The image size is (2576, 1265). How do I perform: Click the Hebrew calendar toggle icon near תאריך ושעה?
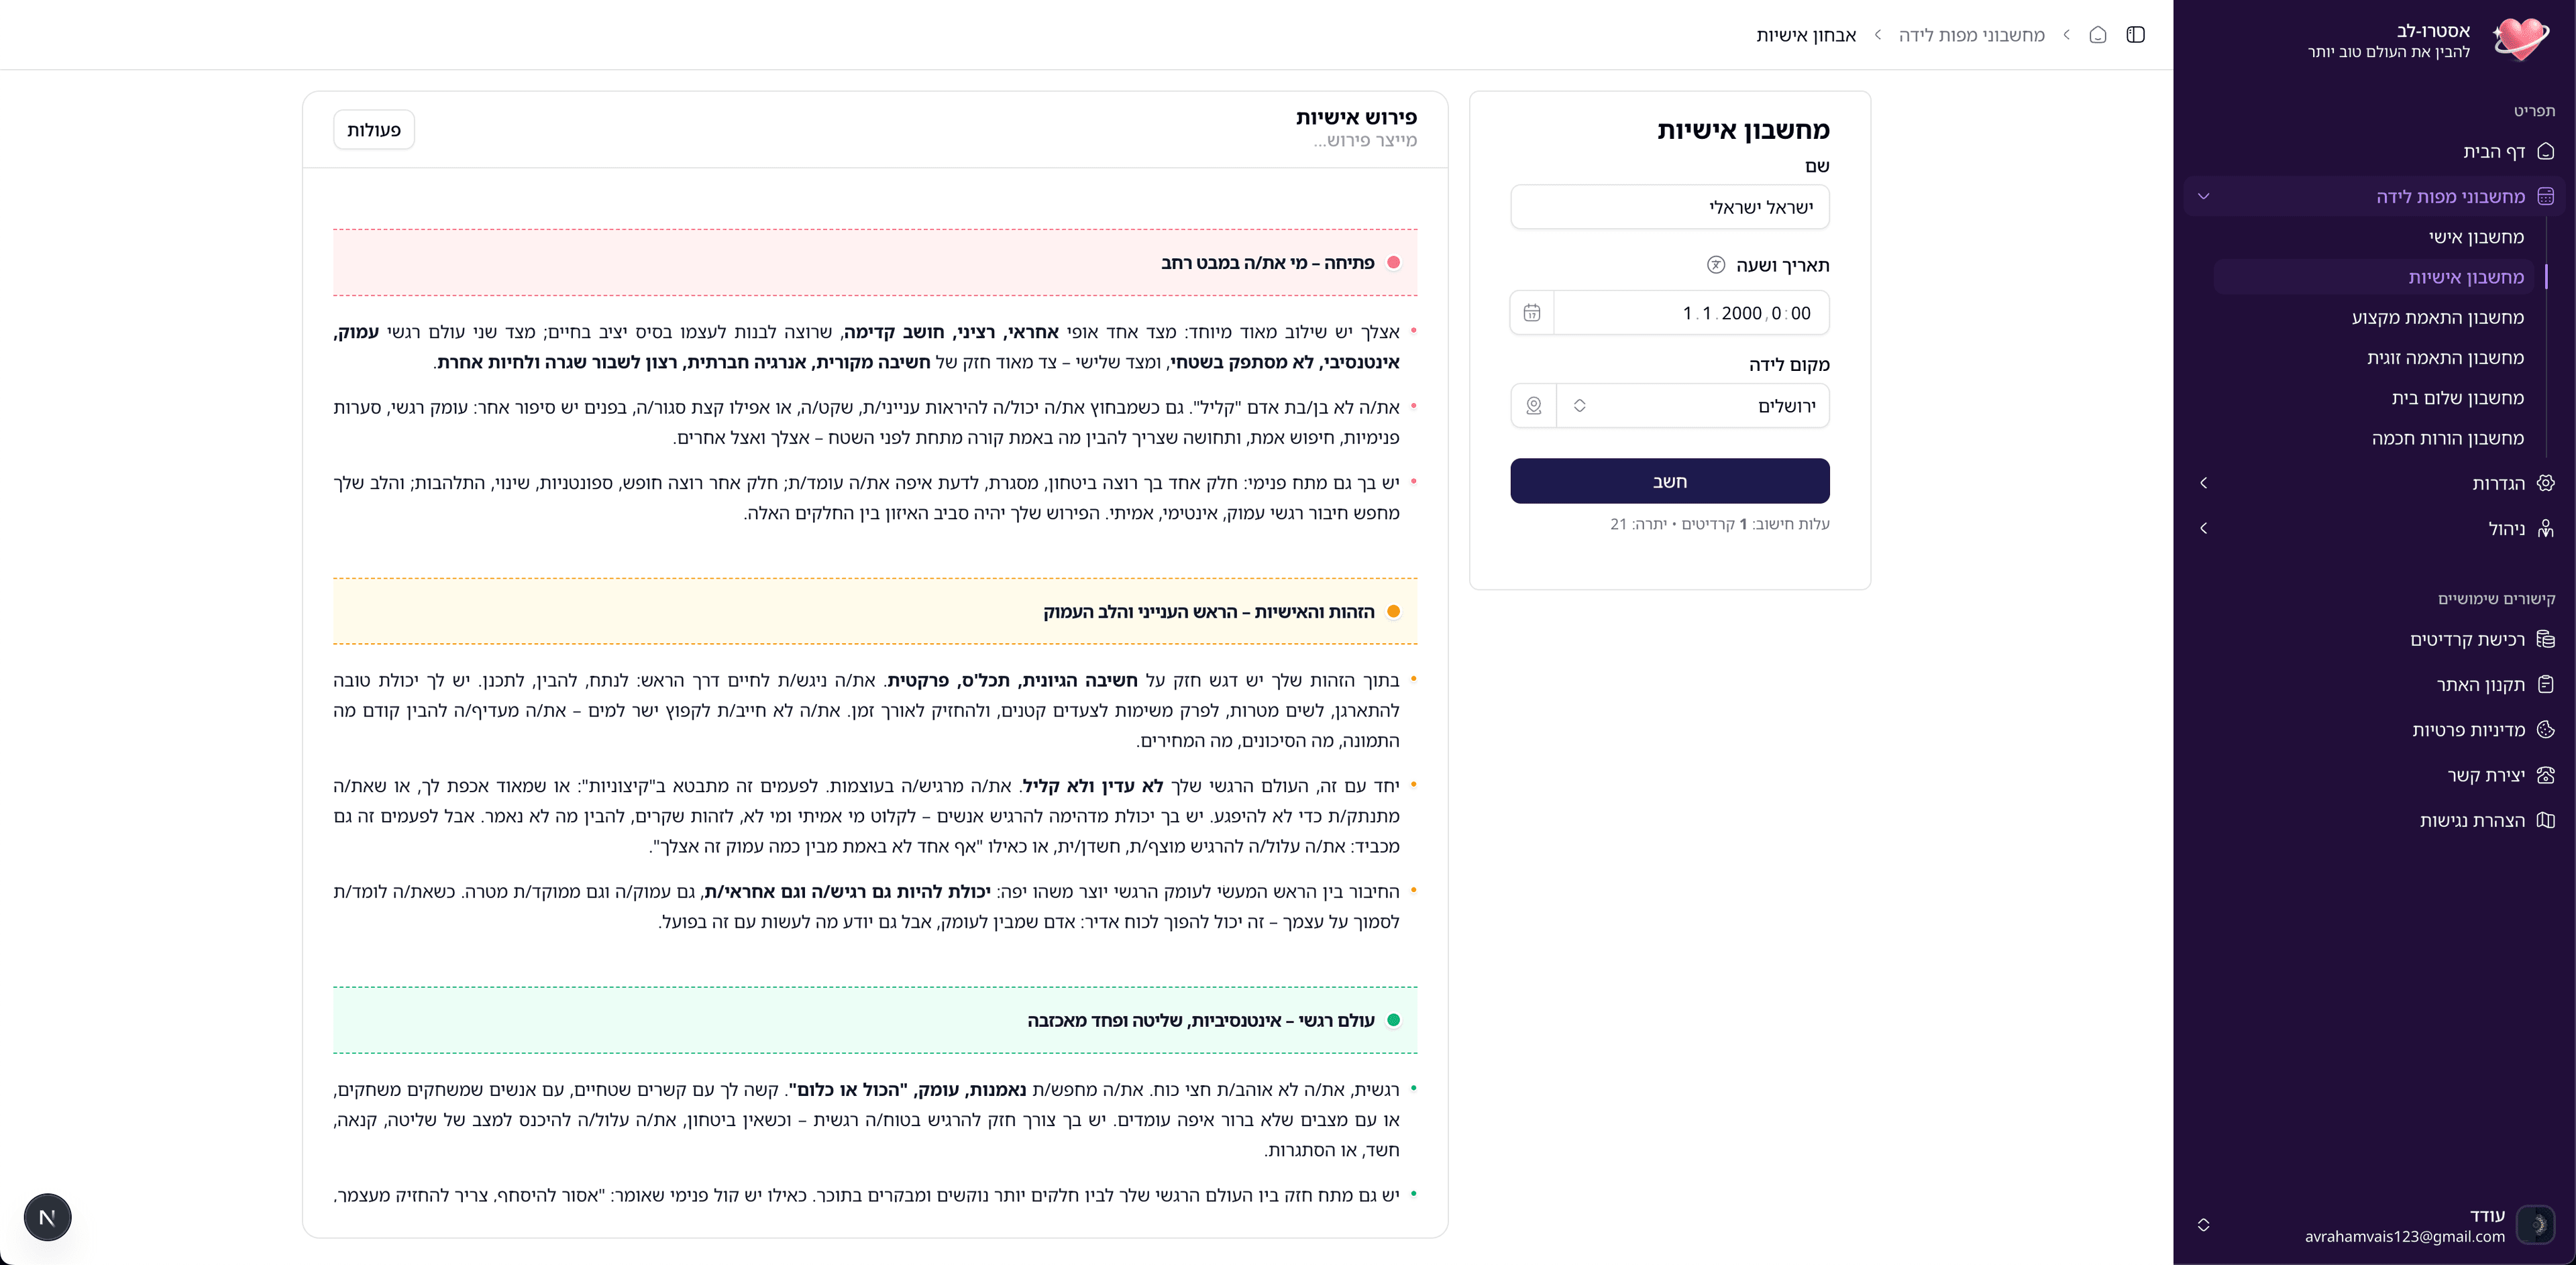pos(1716,265)
